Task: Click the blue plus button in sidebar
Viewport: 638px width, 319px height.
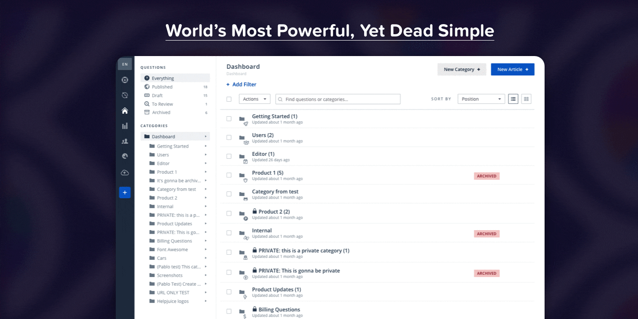Action: tap(125, 192)
